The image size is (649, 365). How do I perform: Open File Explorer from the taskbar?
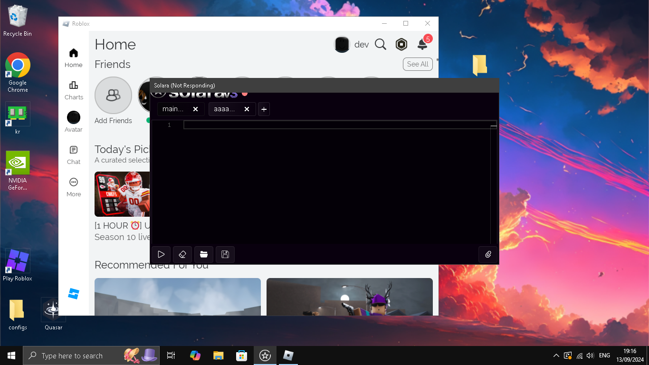pyautogui.click(x=218, y=355)
